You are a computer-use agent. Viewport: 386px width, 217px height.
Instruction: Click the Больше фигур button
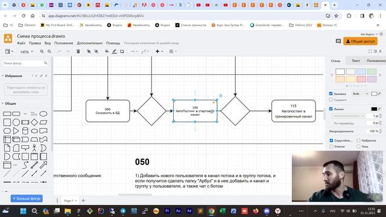pos(27,198)
